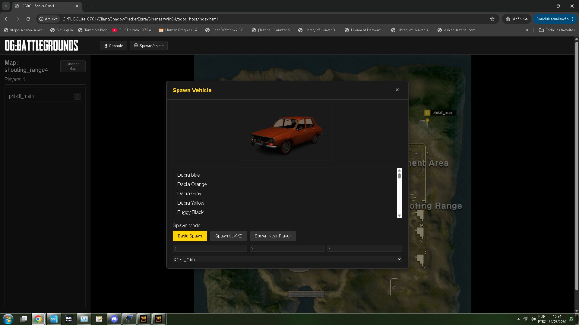Go back in browser history
The width and height of the screenshot is (579, 325).
point(7,19)
